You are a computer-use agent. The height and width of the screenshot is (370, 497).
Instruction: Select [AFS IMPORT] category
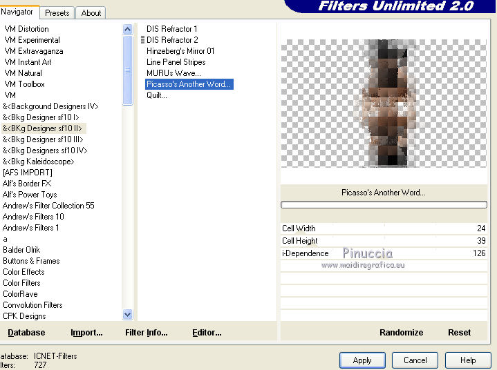coord(28,173)
